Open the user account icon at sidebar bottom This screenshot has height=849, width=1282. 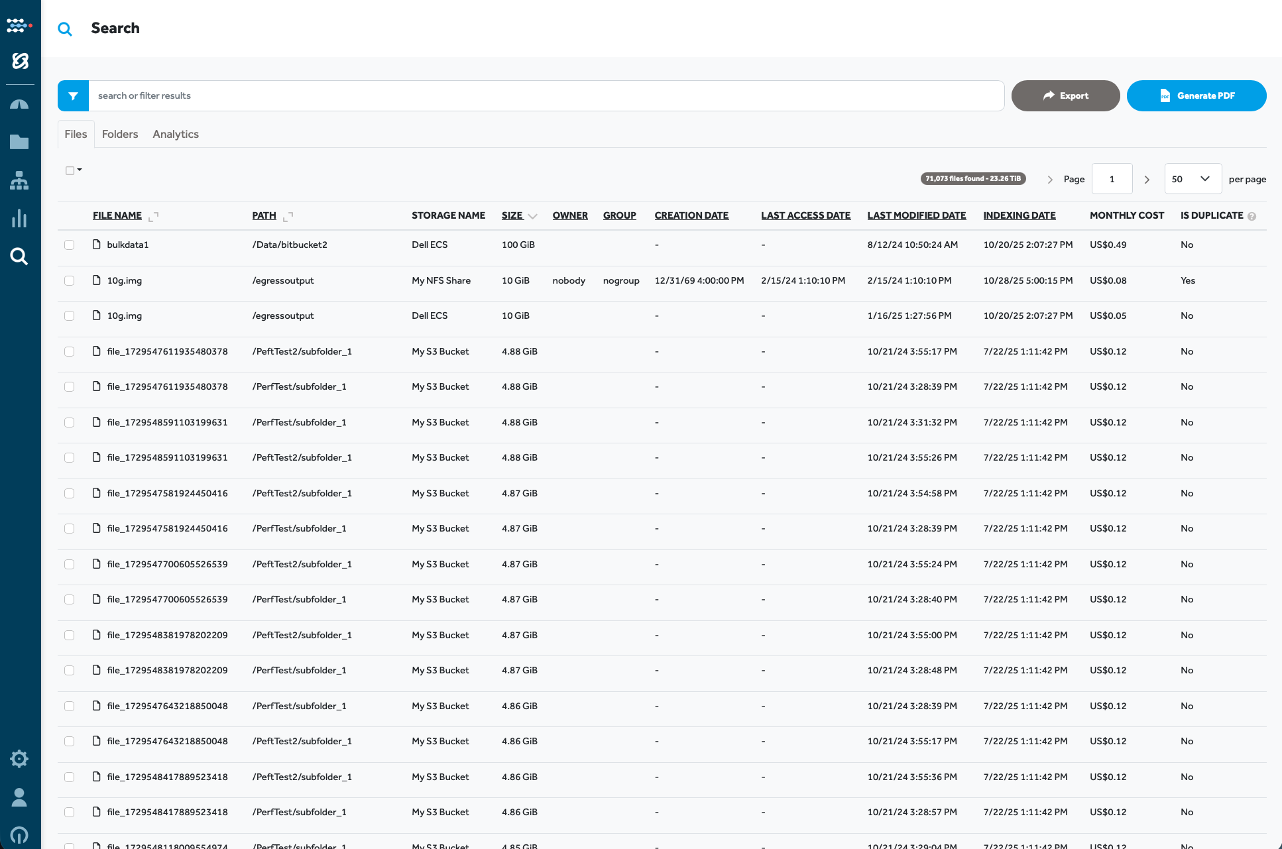pos(19,797)
